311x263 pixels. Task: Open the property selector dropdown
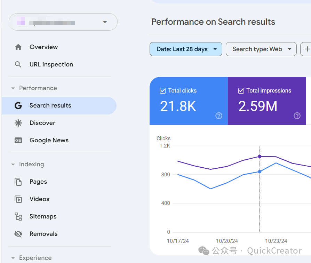[105, 22]
